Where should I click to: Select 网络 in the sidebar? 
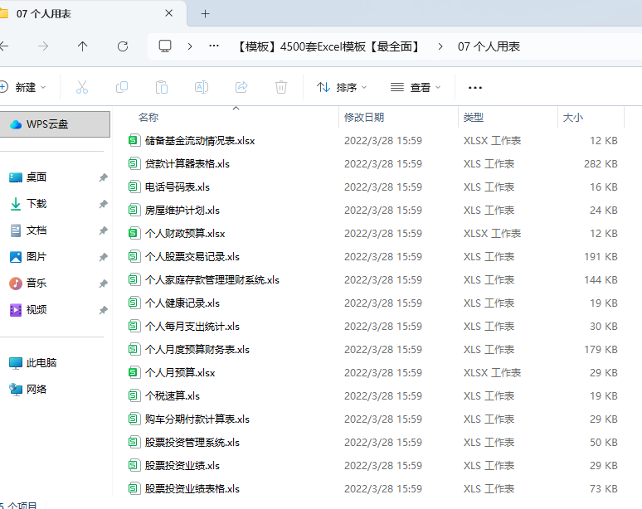[x=36, y=389]
